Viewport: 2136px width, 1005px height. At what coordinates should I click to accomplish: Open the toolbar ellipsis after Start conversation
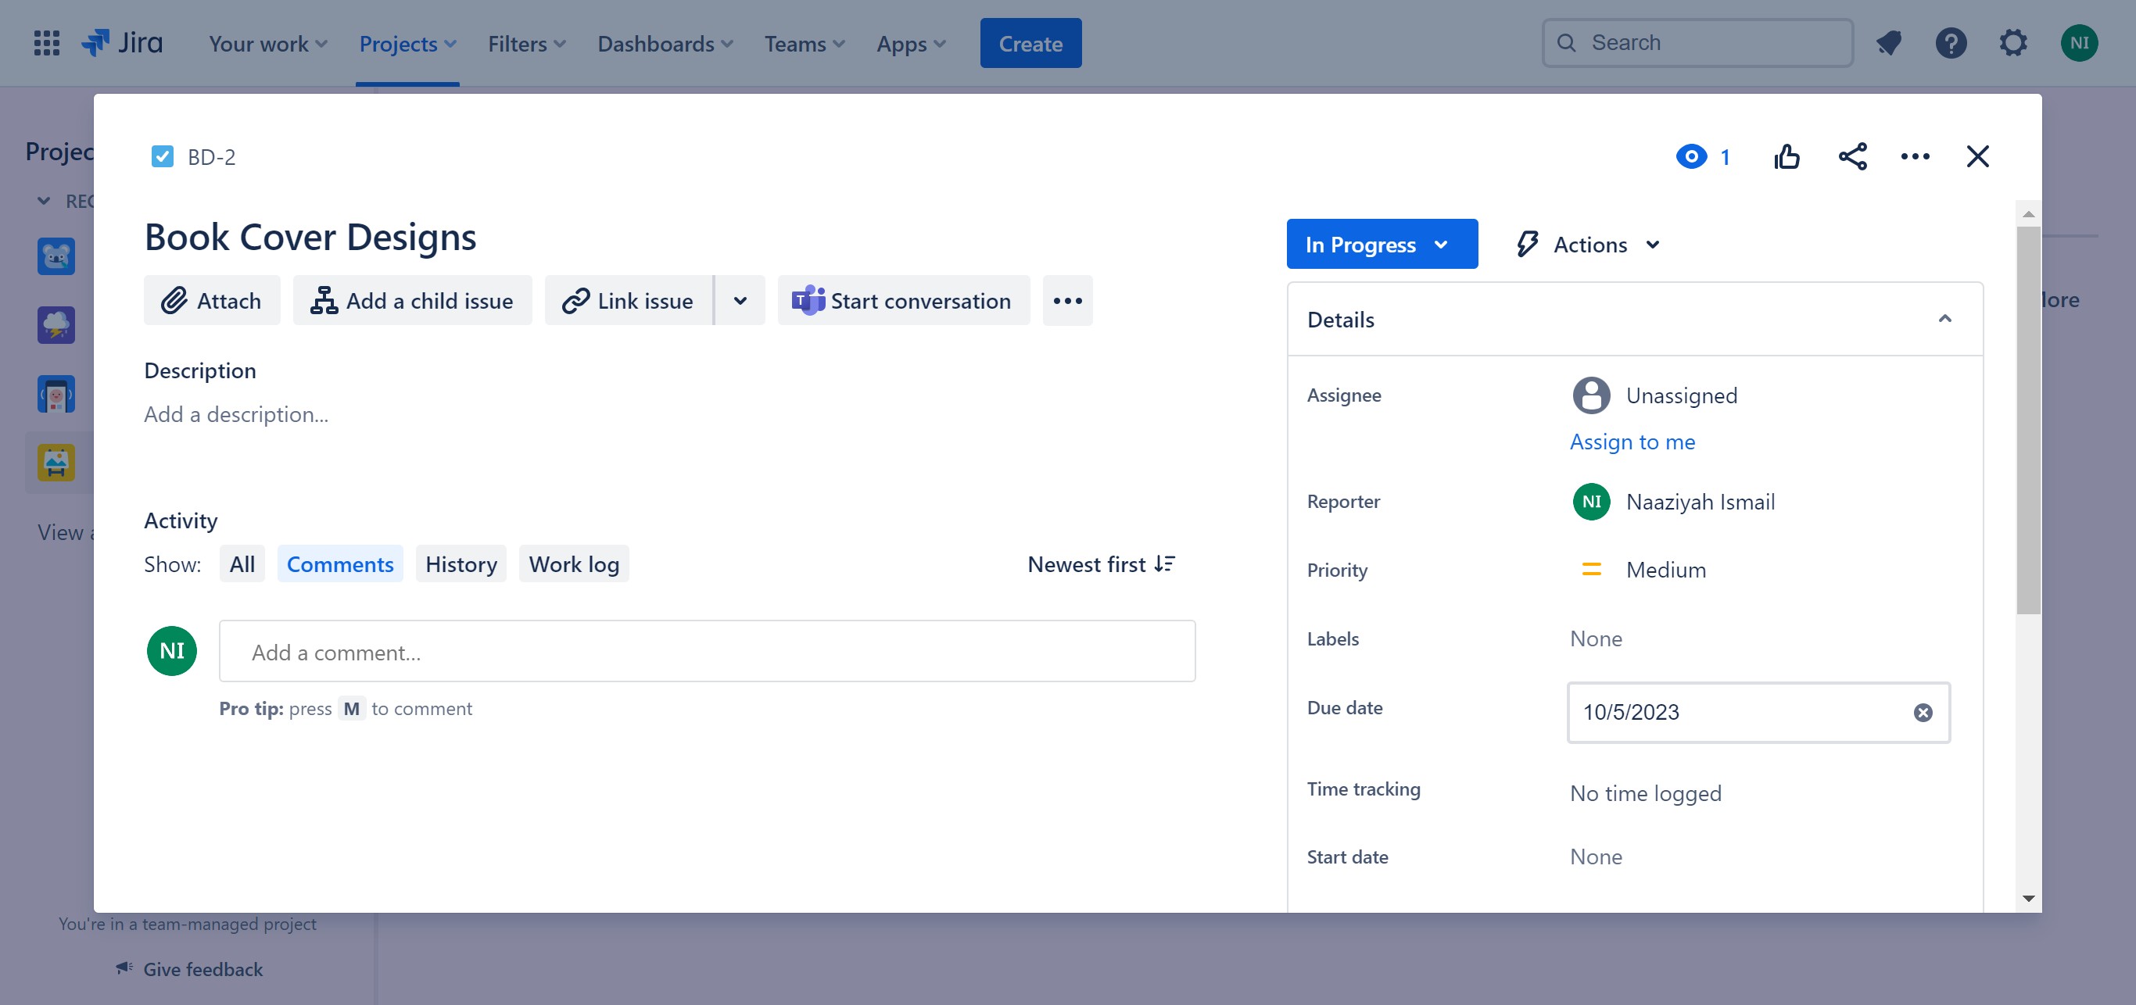pos(1067,301)
